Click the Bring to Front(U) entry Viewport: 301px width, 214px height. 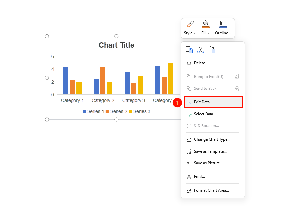click(x=209, y=77)
